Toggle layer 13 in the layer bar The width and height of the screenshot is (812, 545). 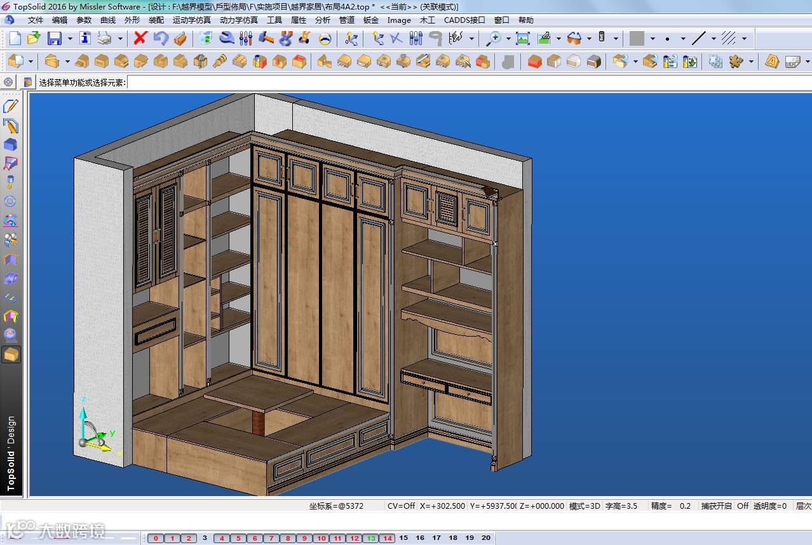[371, 538]
